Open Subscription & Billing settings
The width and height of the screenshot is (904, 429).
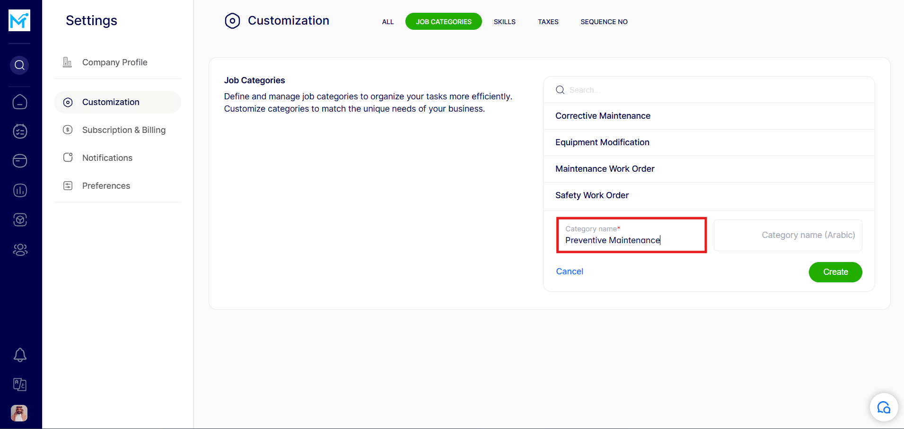pos(123,130)
